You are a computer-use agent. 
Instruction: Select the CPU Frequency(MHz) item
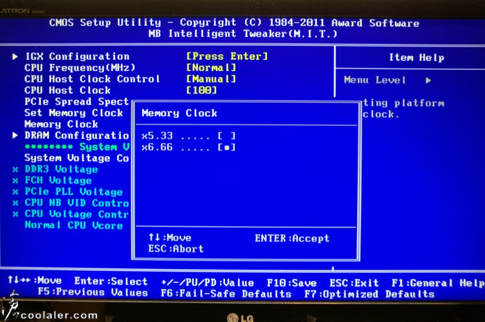[80, 68]
